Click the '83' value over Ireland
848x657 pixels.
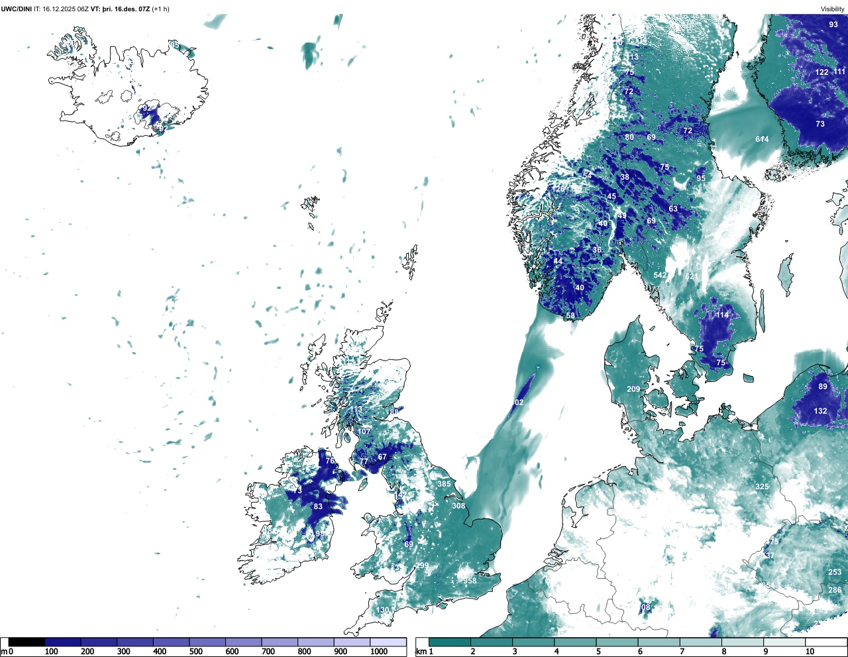click(x=318, y=507)
